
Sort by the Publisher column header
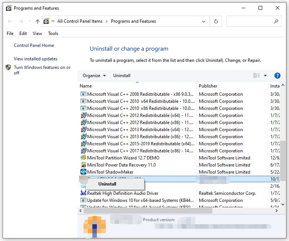click(232, 86)
